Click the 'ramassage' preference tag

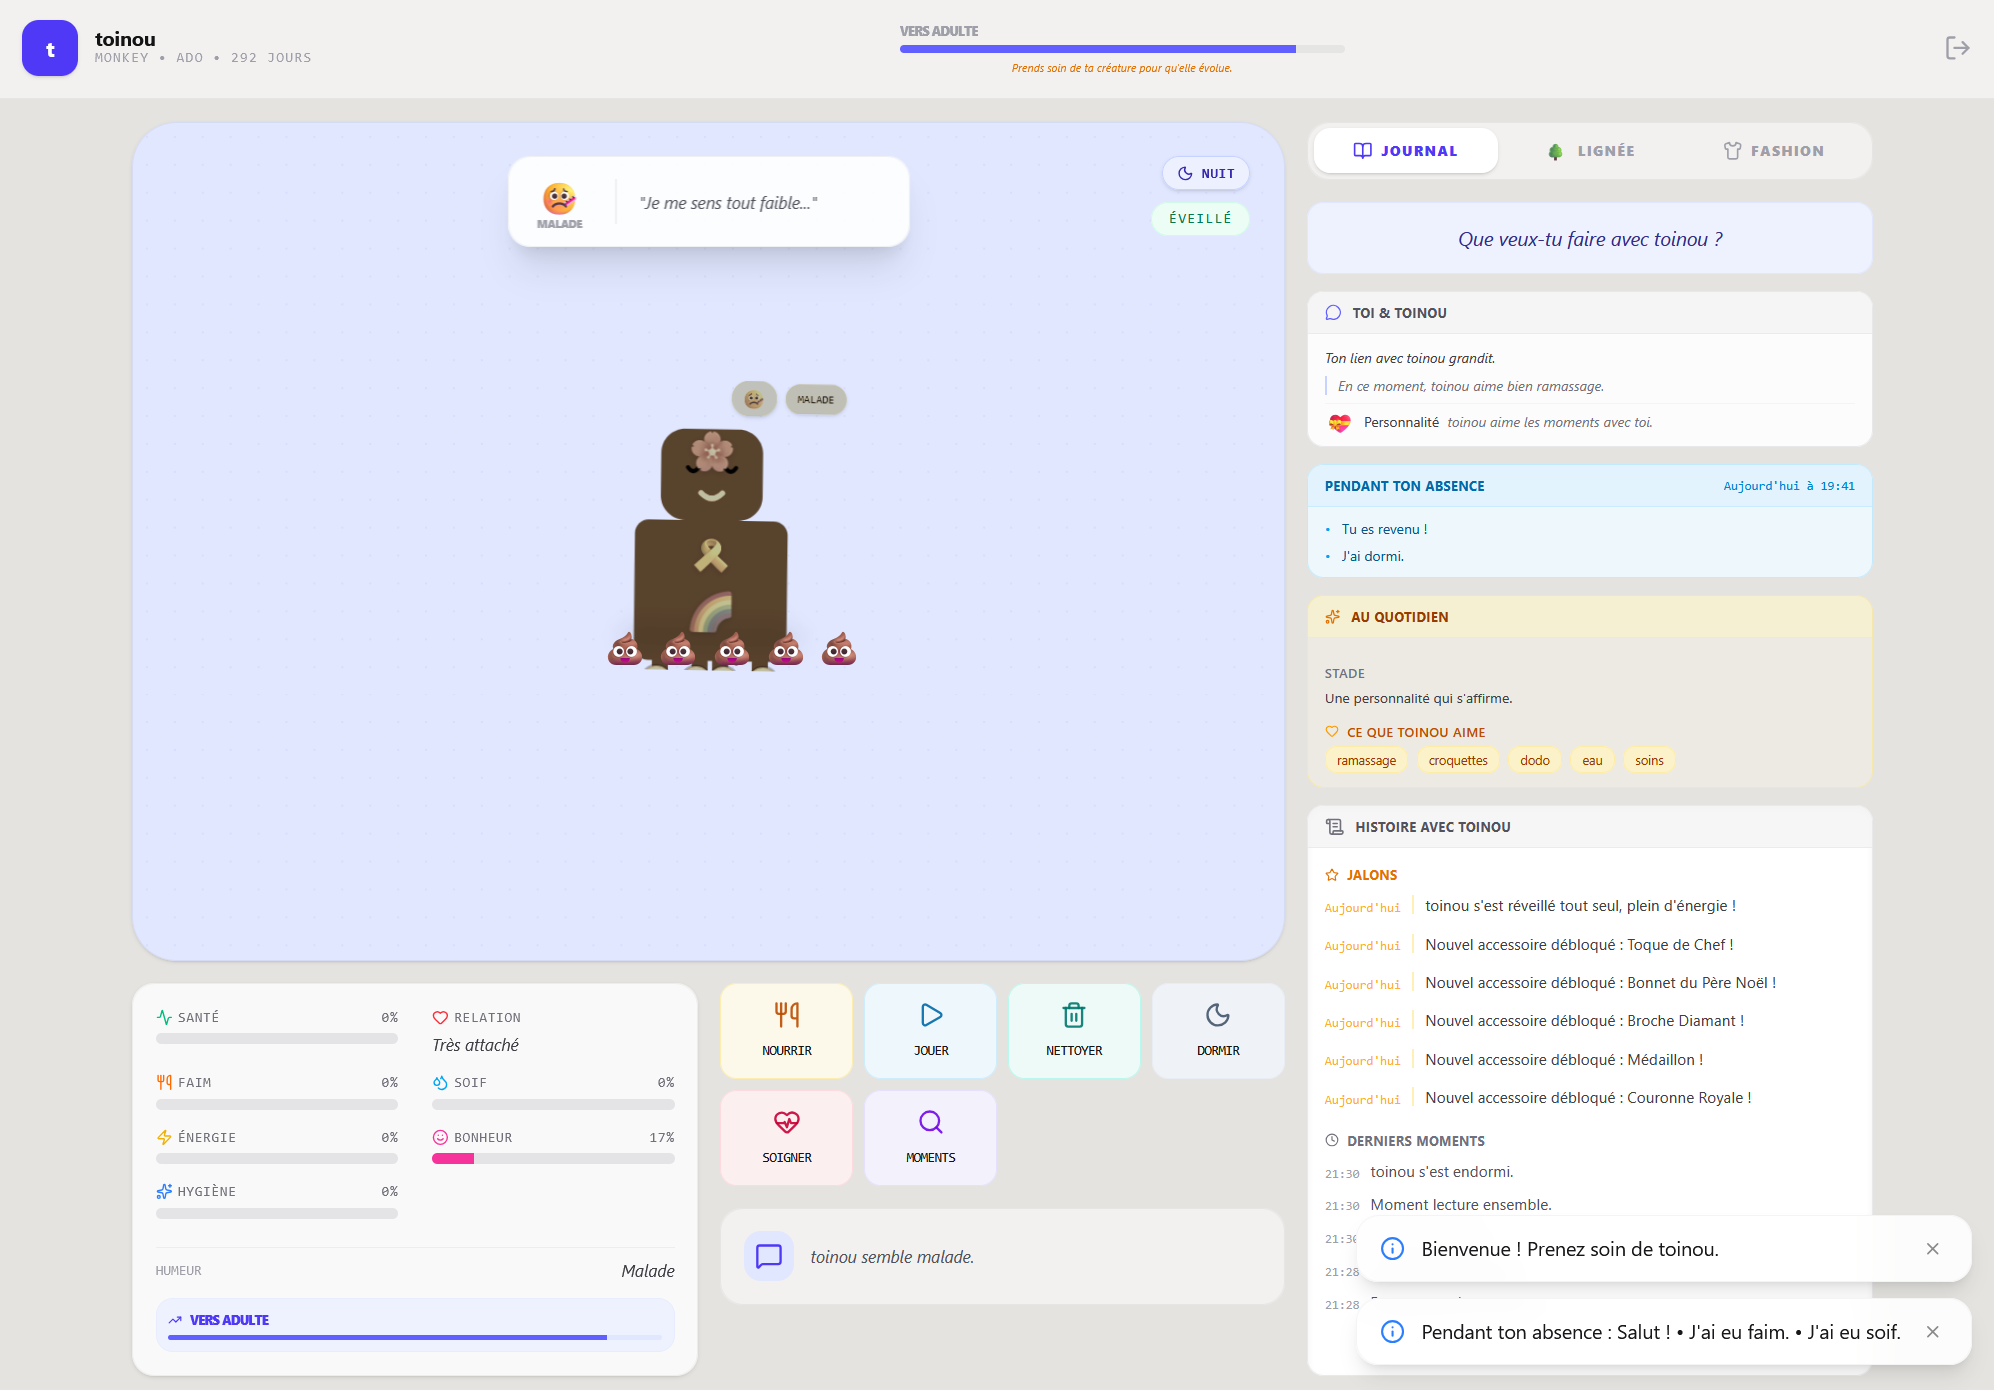1366,760
